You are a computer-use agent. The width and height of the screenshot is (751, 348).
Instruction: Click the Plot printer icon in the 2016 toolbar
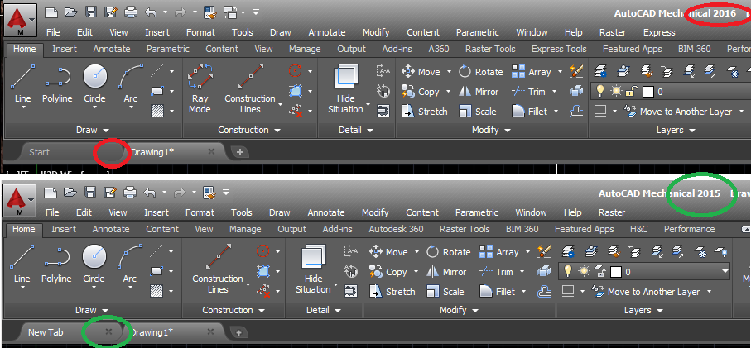coord(129,12)
